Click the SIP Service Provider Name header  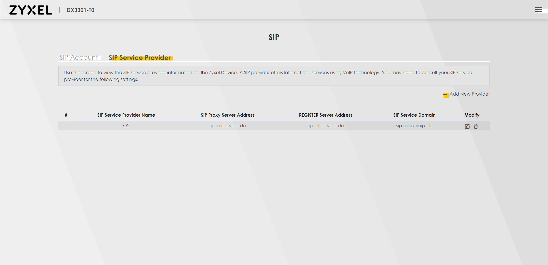(x=126, y=115)
